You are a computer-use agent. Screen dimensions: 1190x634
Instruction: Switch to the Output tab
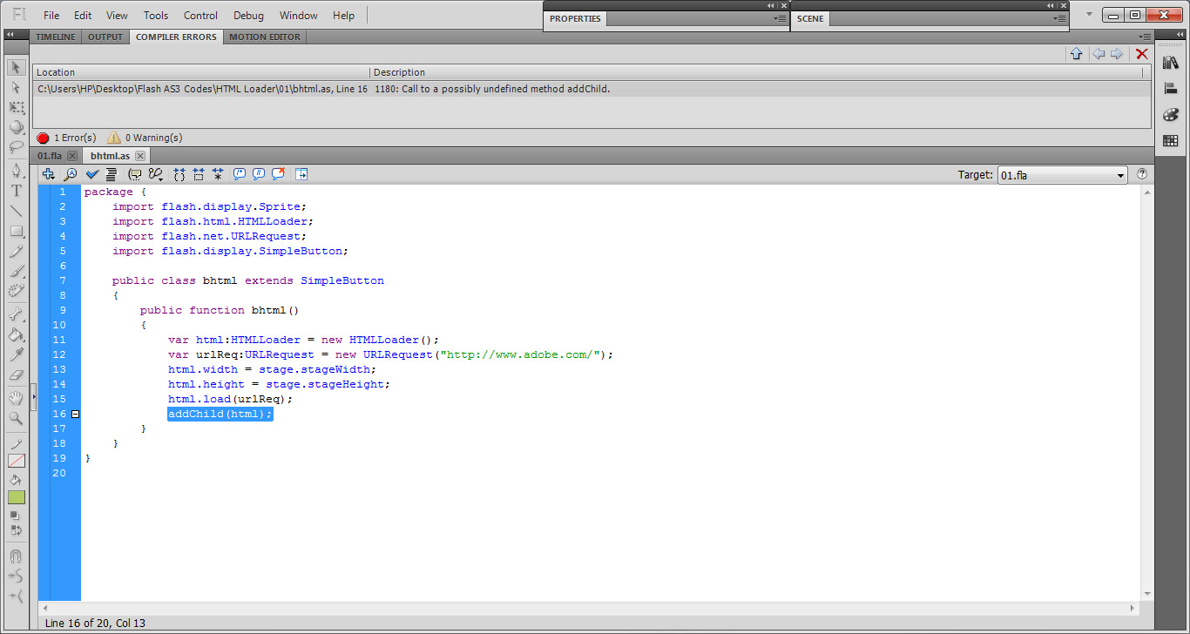(105, 37)
